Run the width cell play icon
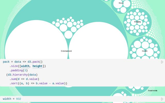 (x=162, y=99)
